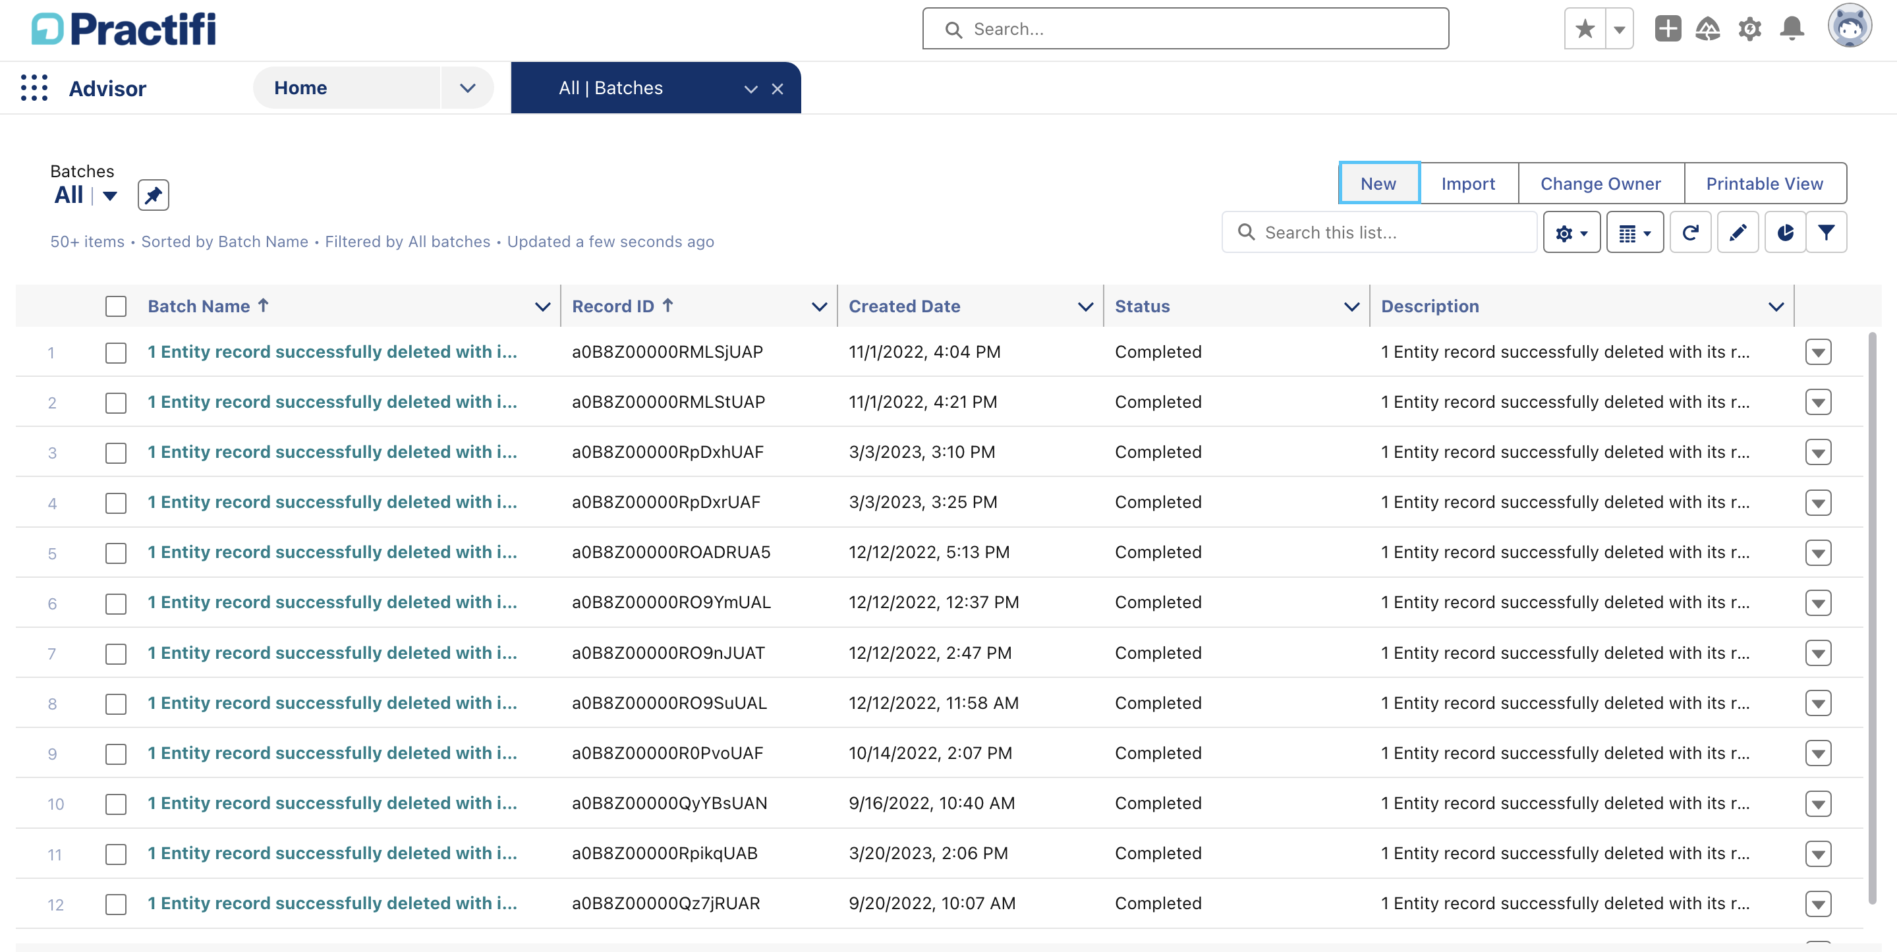
Task: Pin the All list view
Action: 153,195
